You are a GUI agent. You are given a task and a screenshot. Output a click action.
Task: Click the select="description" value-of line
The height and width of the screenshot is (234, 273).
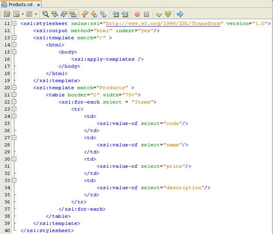click(x=154, y=188)
